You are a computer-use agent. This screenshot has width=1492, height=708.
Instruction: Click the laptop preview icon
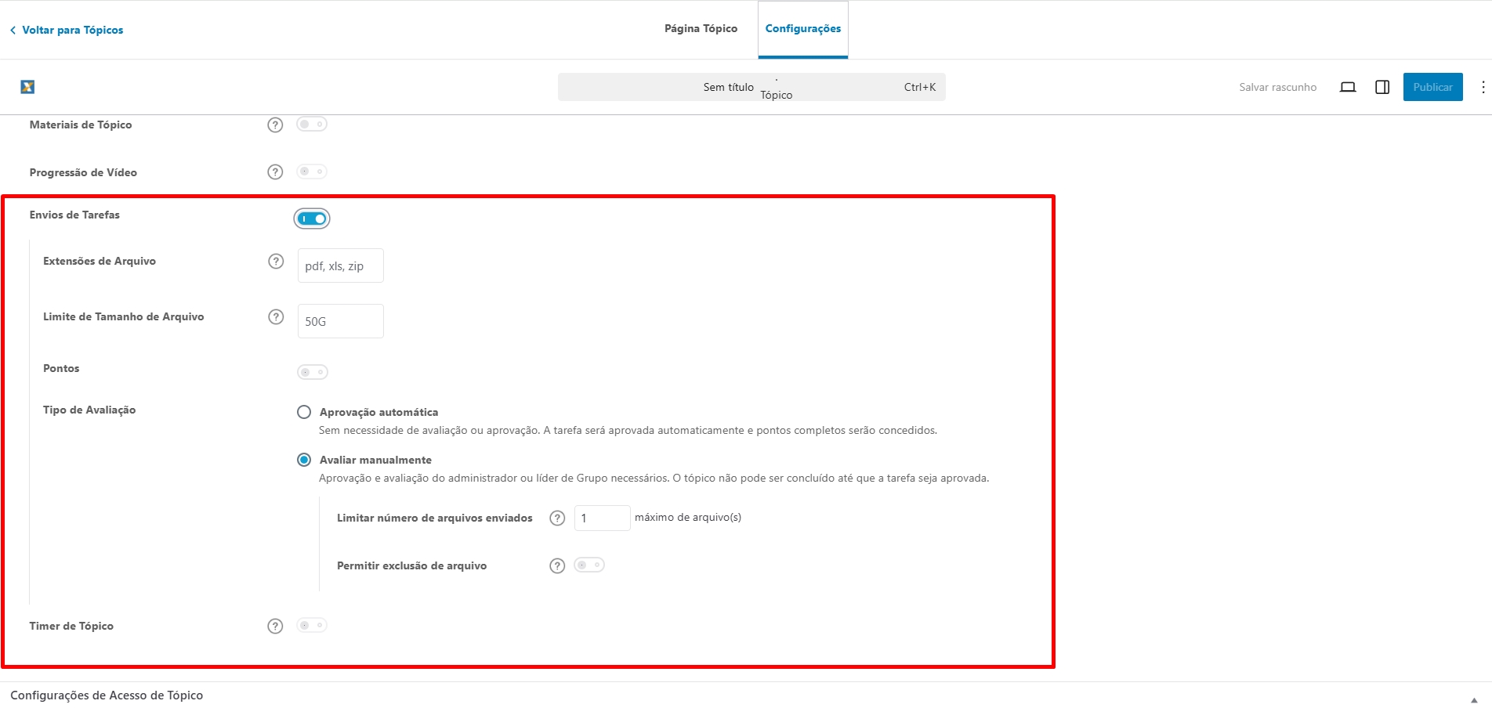coord(1348,87)
